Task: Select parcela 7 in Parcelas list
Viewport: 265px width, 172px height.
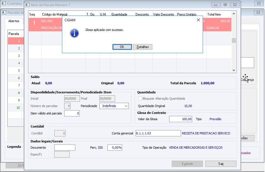Action: (16, 85)
